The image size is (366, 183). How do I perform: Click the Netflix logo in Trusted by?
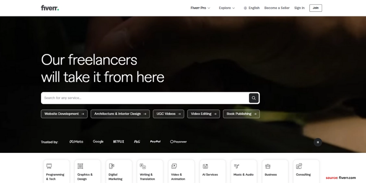point(119,142)
